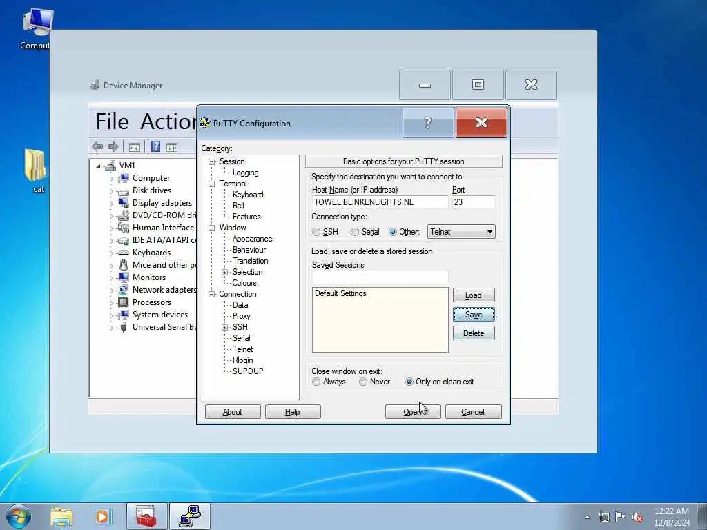Switch to the Device Manager taskbar button
Image resolution: width=707 pixels, height=530 pixels.
pos(146,516)
